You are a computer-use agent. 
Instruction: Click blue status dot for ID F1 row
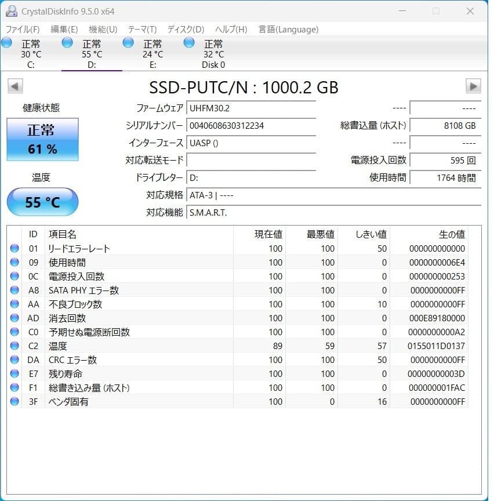[14, 387]
